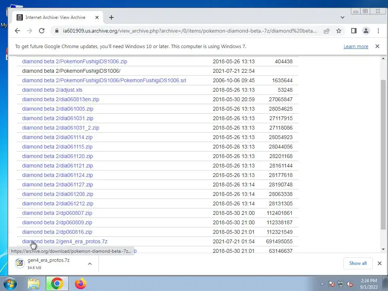Open dia061121.zip link
The image size is (388, 291).
(58, 166)
